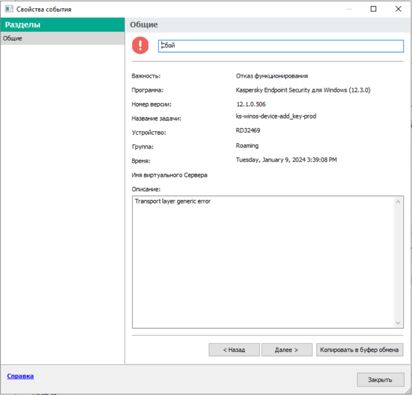Click the event time Tuesday, January 9, 2024

[286, 160]
